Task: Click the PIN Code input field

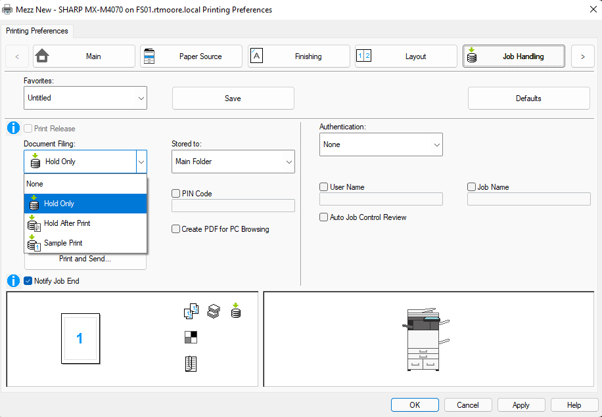Action: pyautogui.click(x=233, y=206)
